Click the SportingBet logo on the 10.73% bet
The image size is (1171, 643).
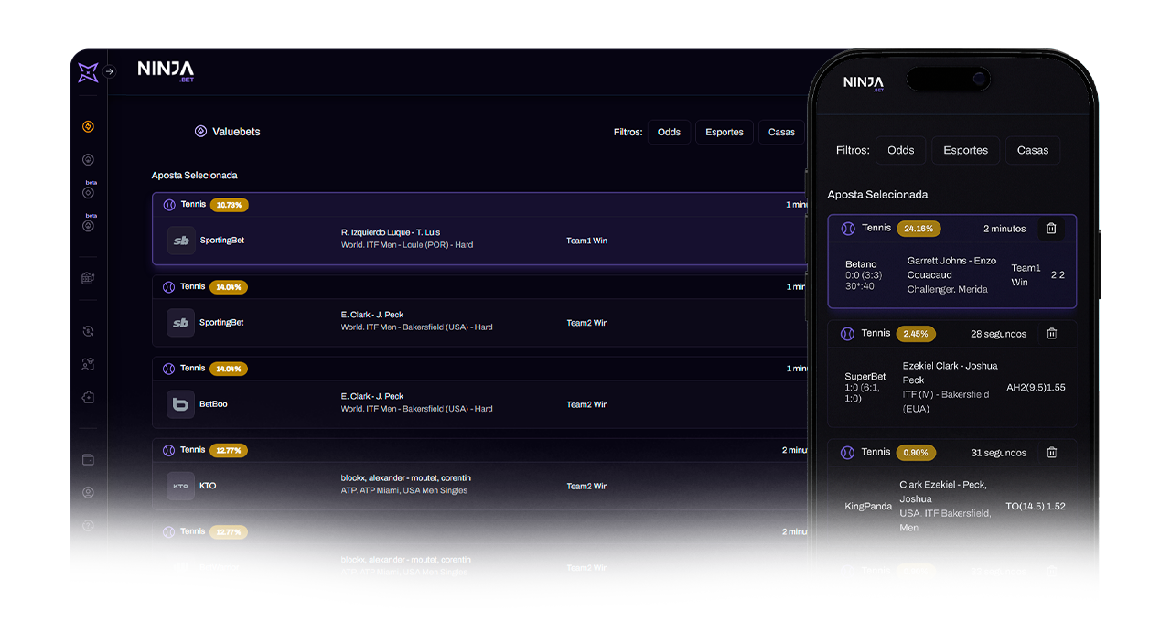(x=181, y=241)
